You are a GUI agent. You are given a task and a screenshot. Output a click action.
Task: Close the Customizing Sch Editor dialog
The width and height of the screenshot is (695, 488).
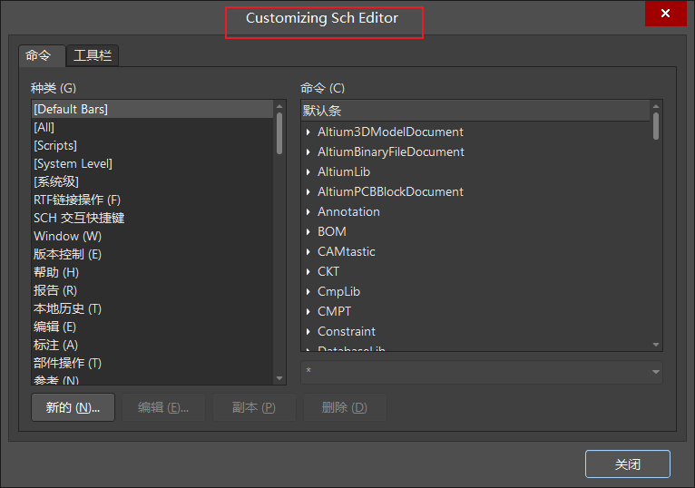pyautogui.click(x=665, y=14)
